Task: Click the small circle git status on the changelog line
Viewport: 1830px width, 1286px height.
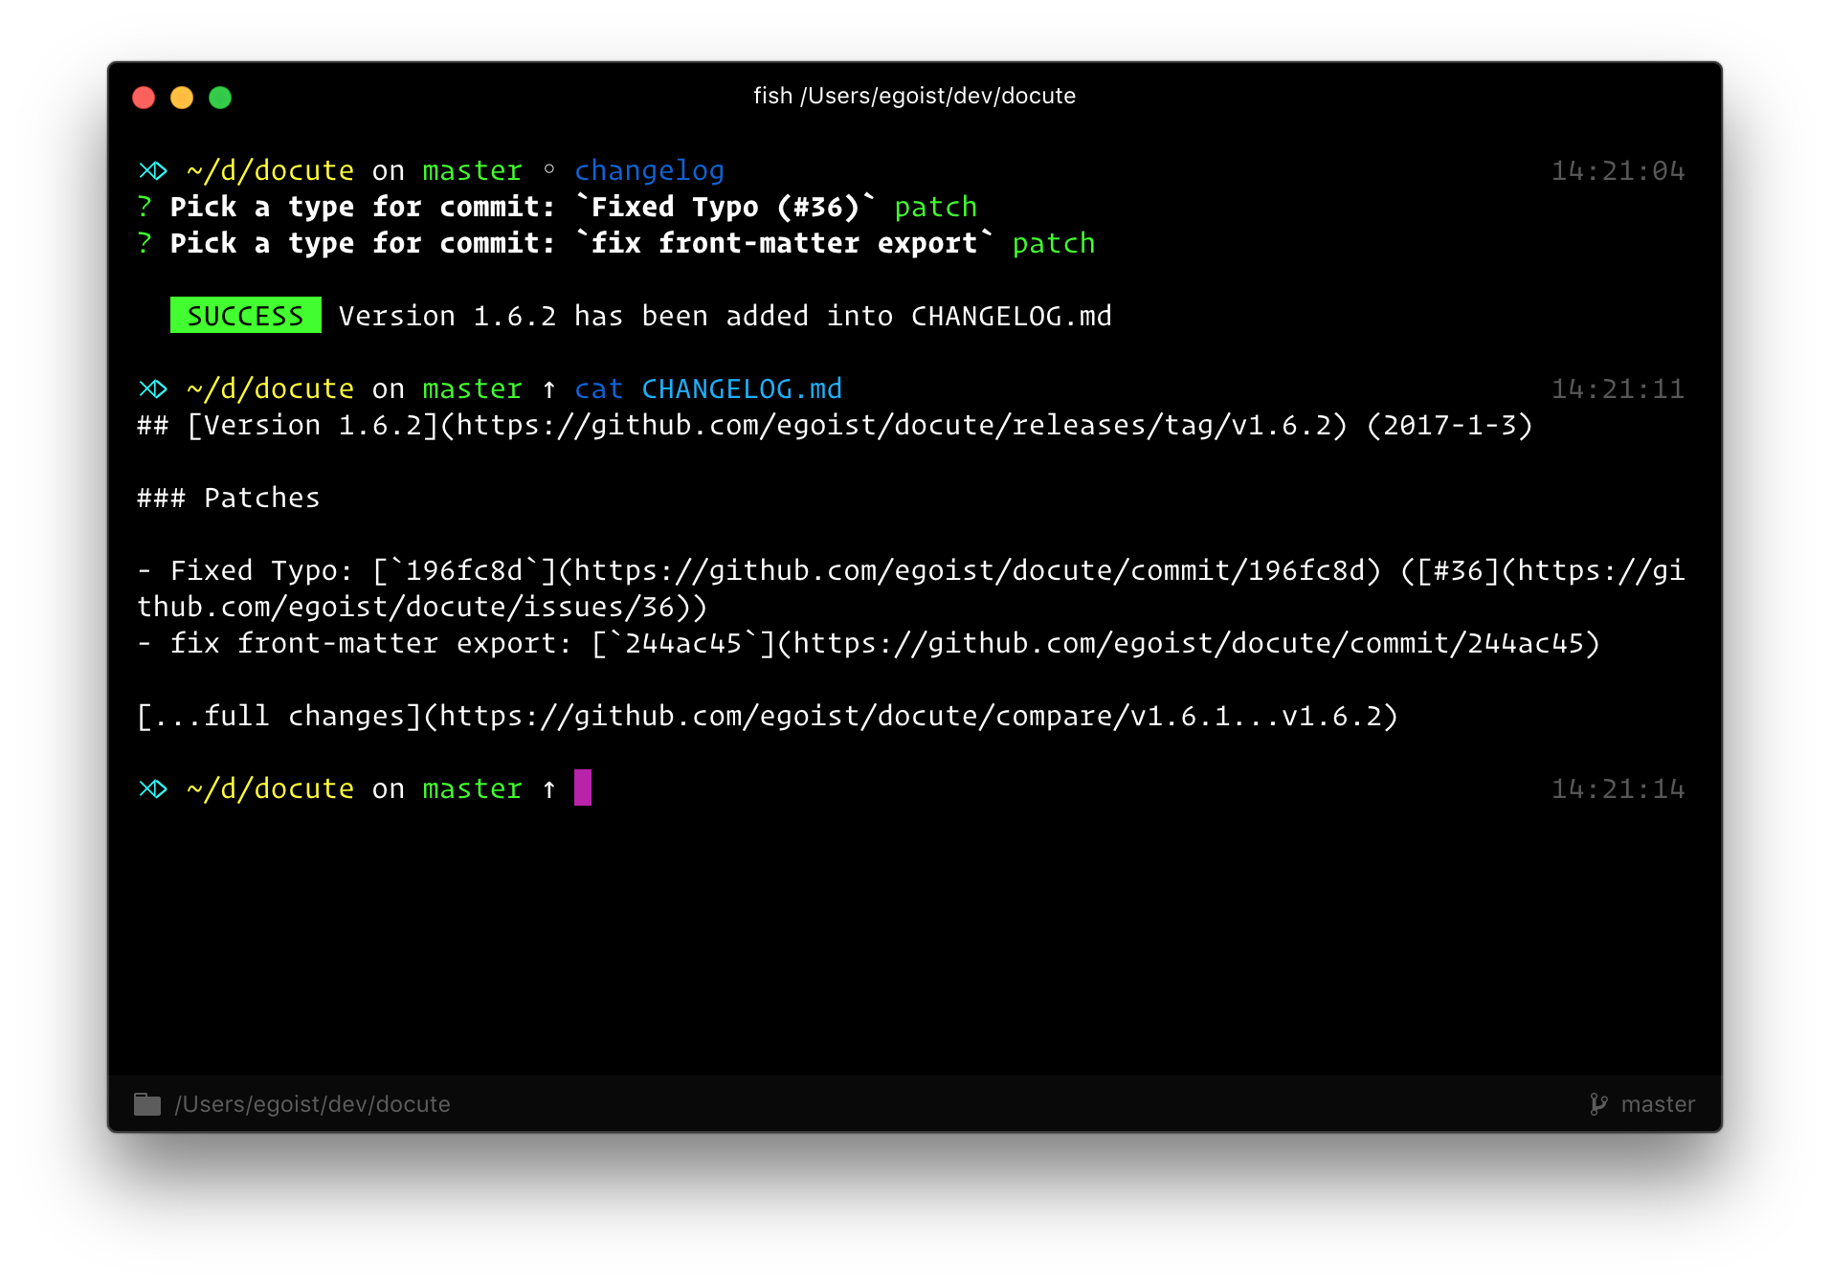Action: (x=549, y=169)
